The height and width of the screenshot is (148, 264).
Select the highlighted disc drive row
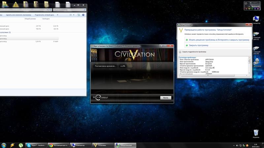coord(29,38)
